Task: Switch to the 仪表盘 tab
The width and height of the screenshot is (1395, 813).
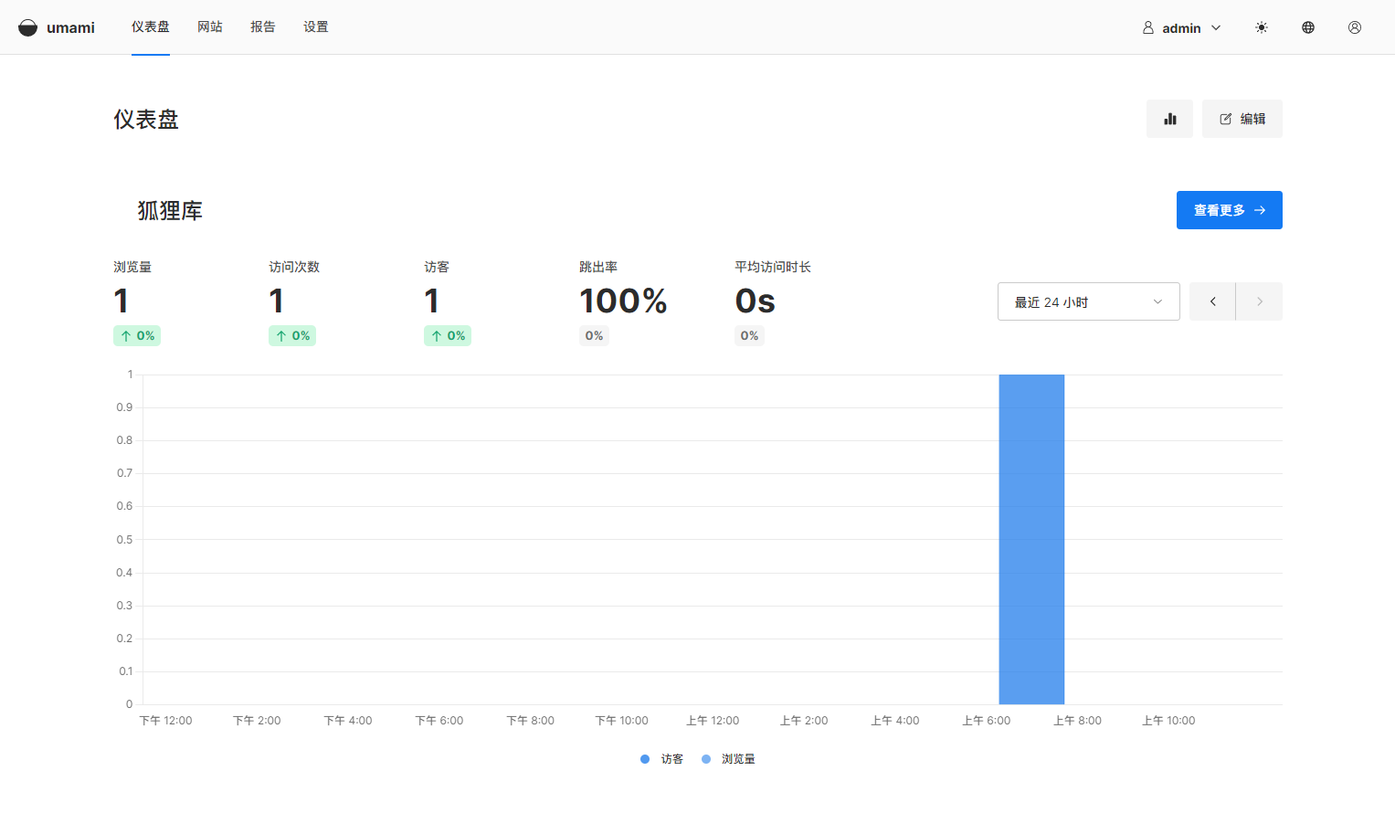Action: pos(151,27)
